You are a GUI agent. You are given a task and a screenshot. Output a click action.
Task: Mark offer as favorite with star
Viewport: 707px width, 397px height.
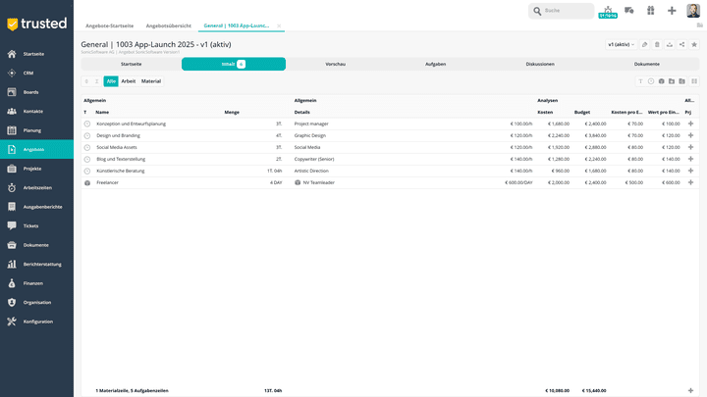(694, 44)
